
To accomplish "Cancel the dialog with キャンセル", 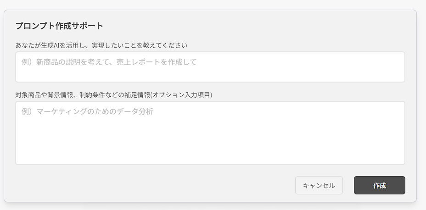I will tap(319, 185).
